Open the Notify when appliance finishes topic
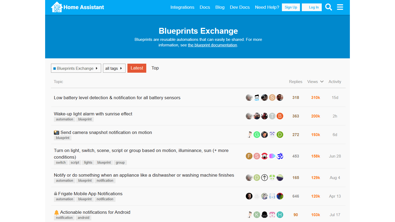Viewport: 395px width, 222px height. (144, 175)
